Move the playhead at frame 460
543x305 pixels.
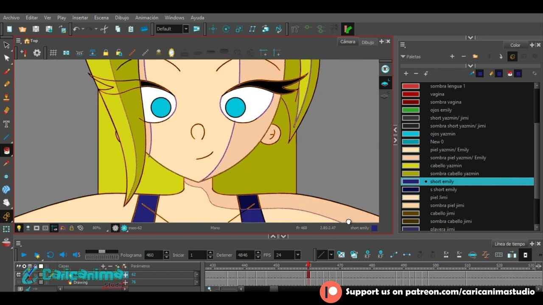pyautogui.click(x=308, y=266)
